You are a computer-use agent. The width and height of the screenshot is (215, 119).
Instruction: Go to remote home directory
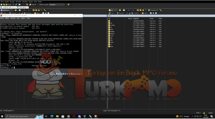pyautogui.click(x=143, y=10)
